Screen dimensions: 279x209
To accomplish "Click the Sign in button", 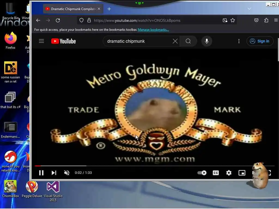I will click(x=260, y=41).
